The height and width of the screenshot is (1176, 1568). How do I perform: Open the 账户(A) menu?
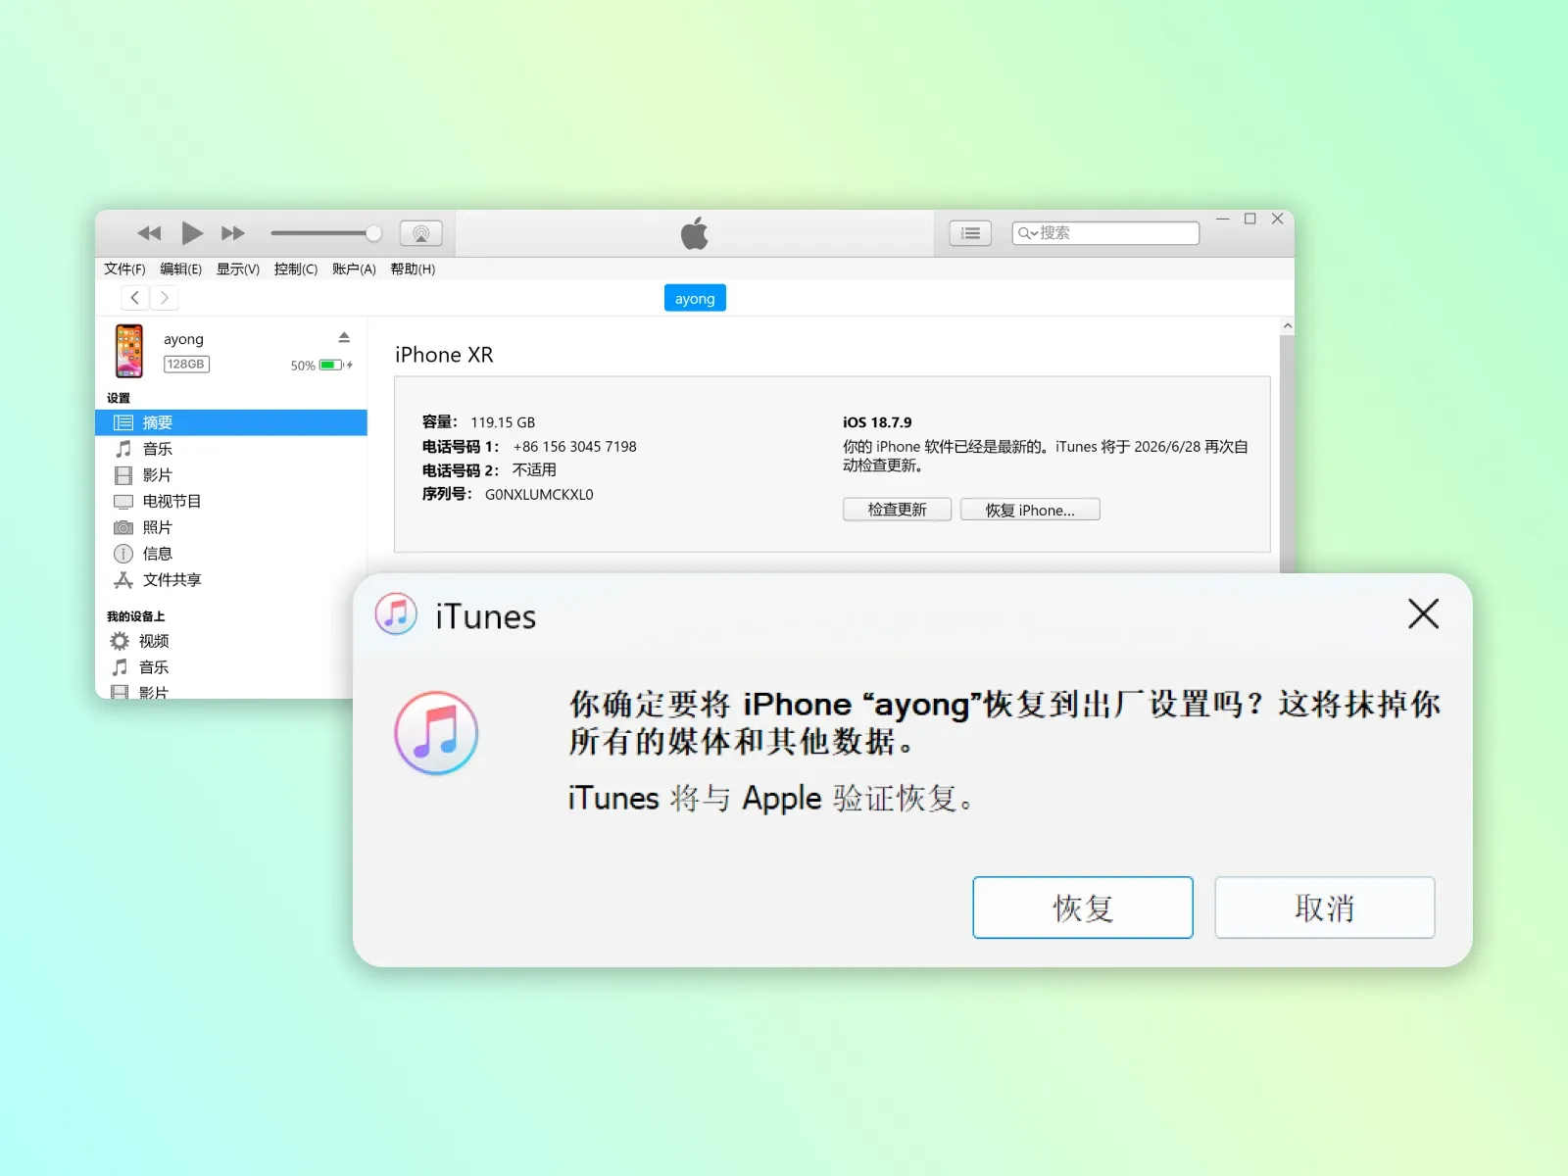click(354, 269)
